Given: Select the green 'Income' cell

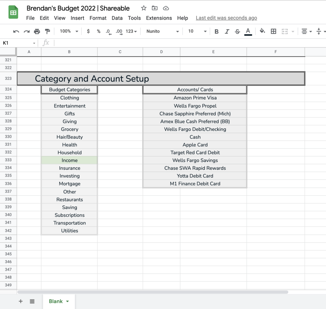Looking at the screenshot, I should click(x=69, y=160).
